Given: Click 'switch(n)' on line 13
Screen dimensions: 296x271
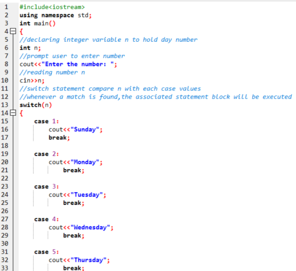Looking at the screenshot, I should [x=36, y=105].
